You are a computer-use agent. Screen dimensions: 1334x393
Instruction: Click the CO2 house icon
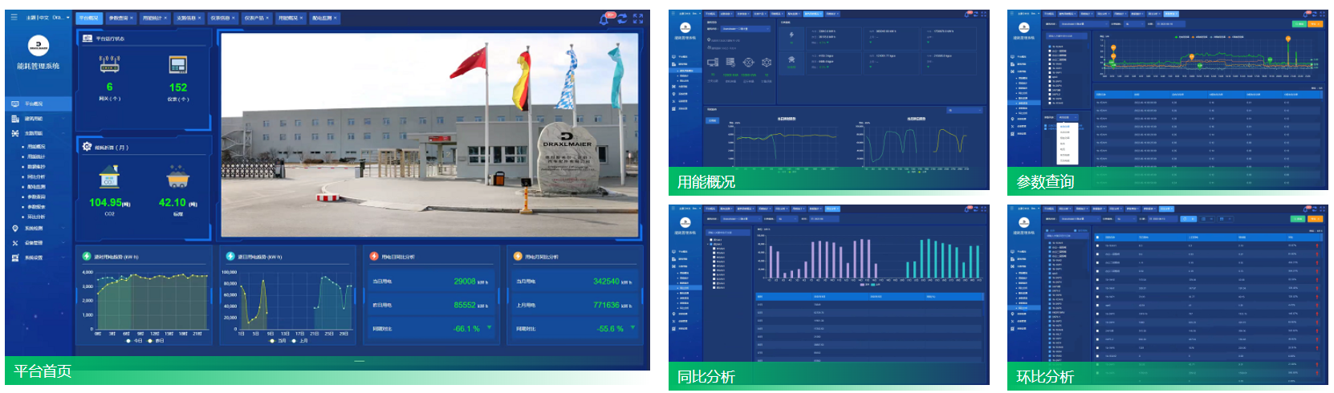pyautogui.click(x=109, y=177)
